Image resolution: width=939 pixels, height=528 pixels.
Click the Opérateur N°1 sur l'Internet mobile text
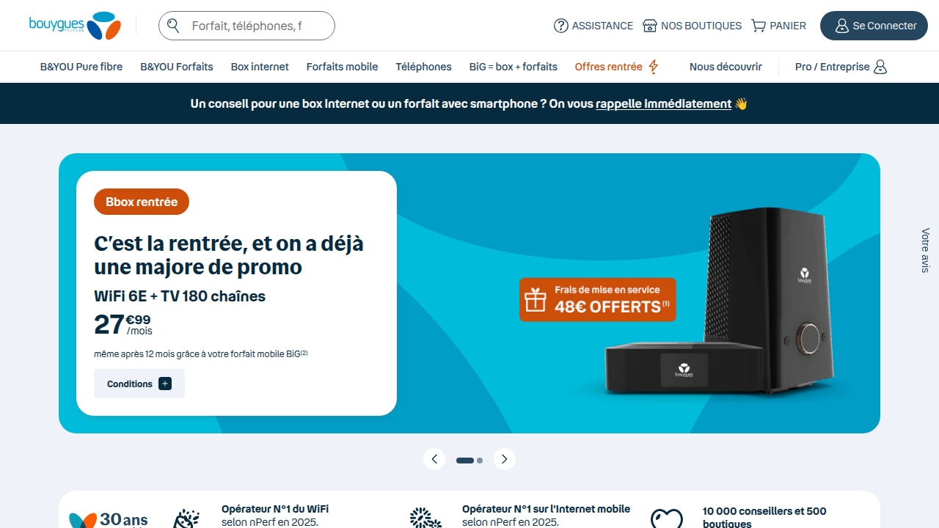click(x=546, y=509)
